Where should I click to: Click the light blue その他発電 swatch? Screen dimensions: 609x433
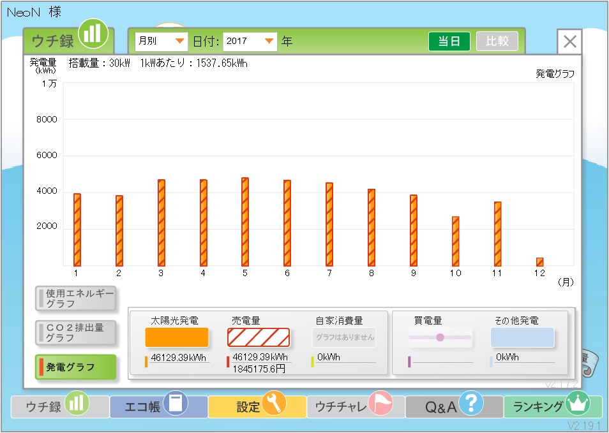(x=522, y=337)
